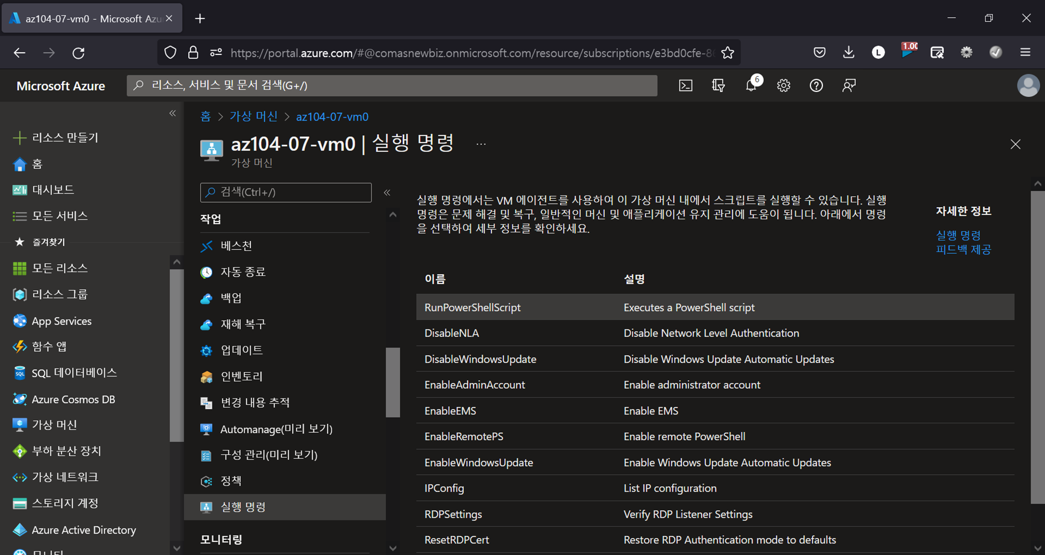
Task: Reload the browser page
Action: pyautogui.click(x=78, y=53)
